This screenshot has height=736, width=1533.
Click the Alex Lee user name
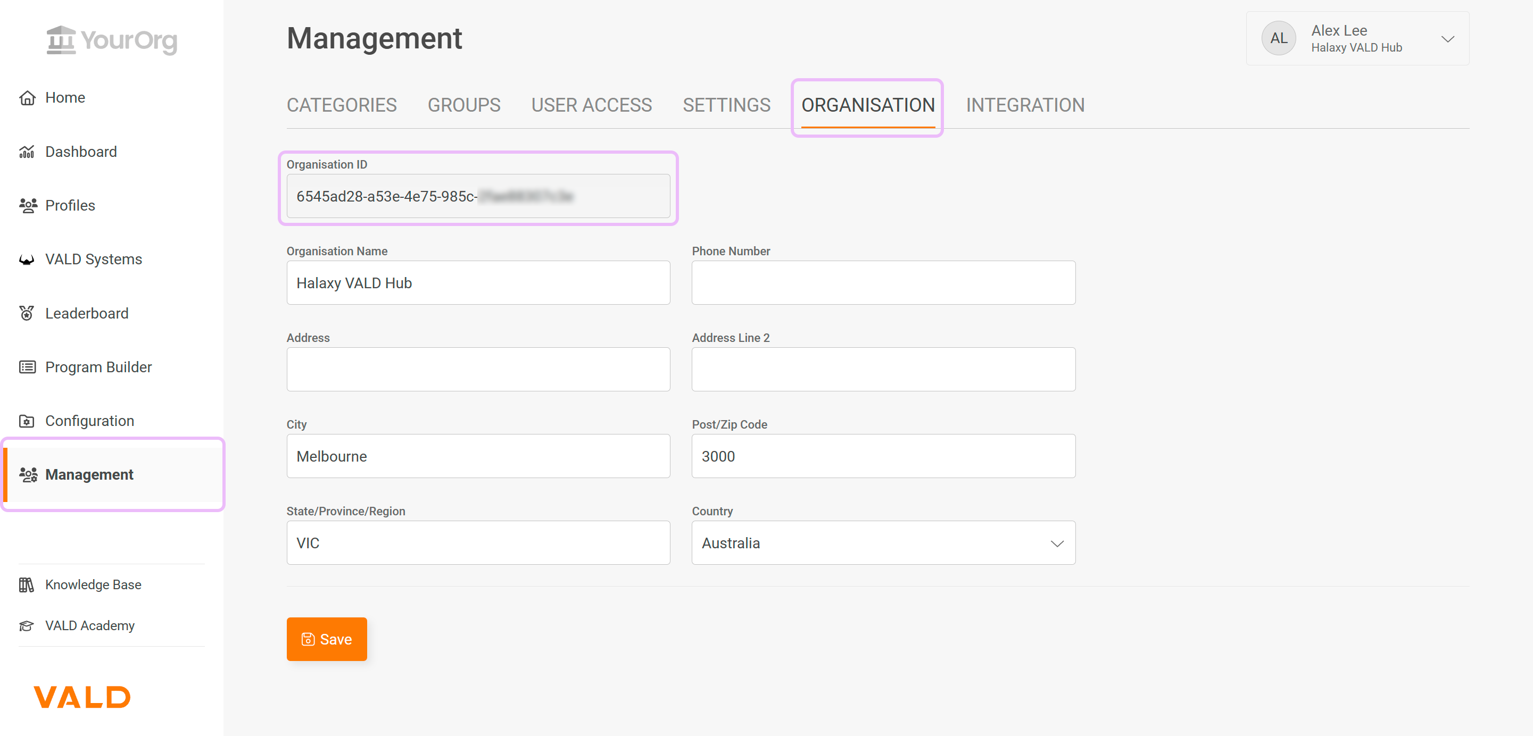(x=1339, y=30)
